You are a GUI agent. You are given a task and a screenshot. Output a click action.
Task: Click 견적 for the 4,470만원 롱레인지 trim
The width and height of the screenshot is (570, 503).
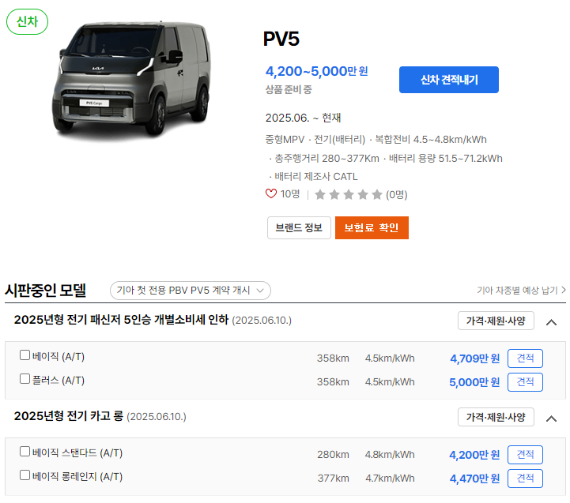(525, 479)
